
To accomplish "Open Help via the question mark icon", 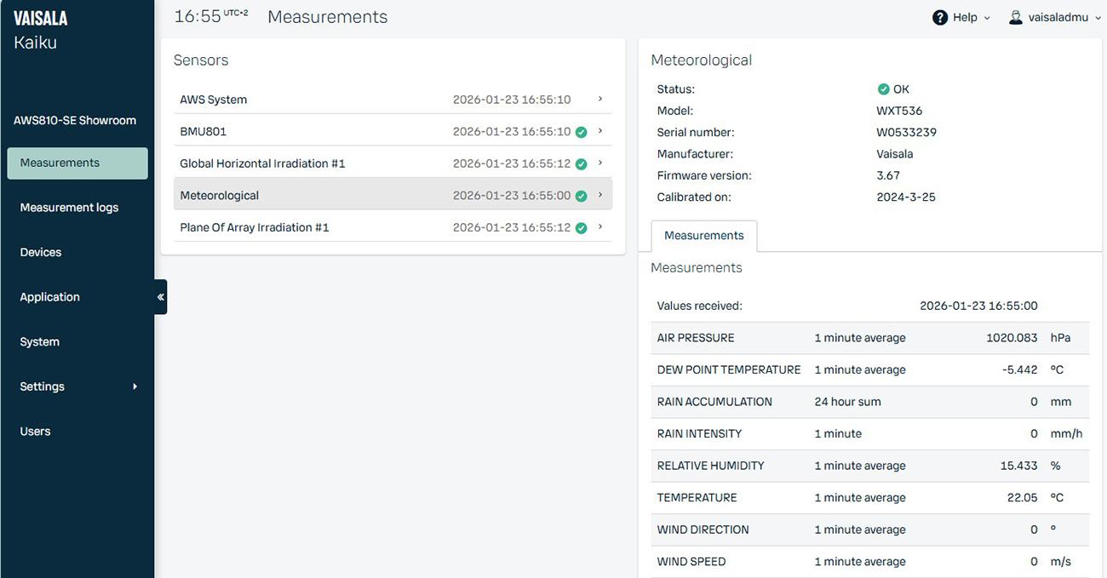I will 939,16.
